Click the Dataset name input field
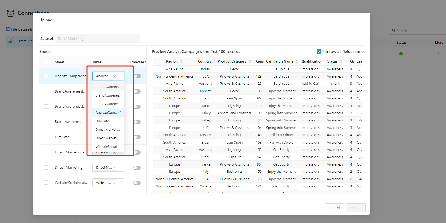Screen dimensions: 446x223 point(97,39)
